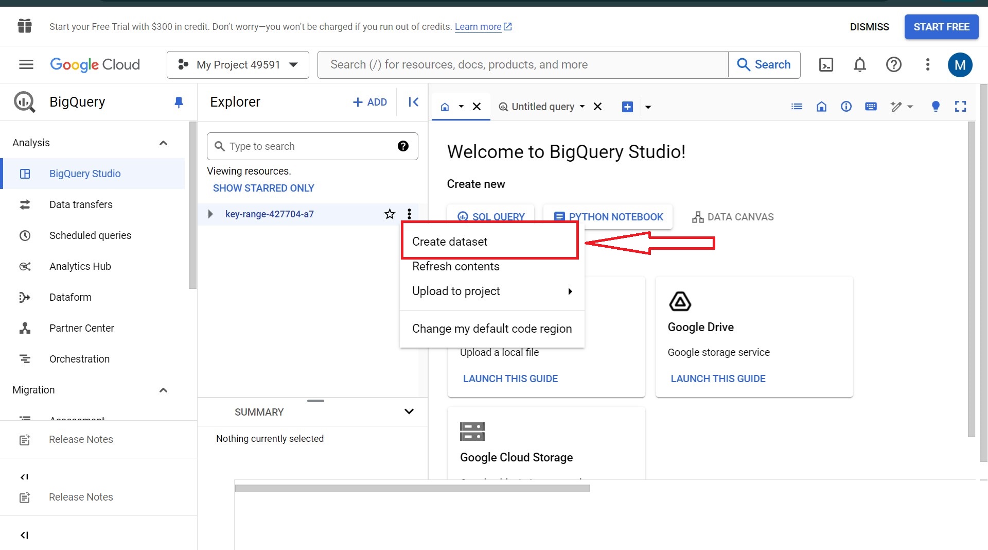988x550 pixels.
Task: Click the home icon in right toolbar
Action: coord(821,107)
